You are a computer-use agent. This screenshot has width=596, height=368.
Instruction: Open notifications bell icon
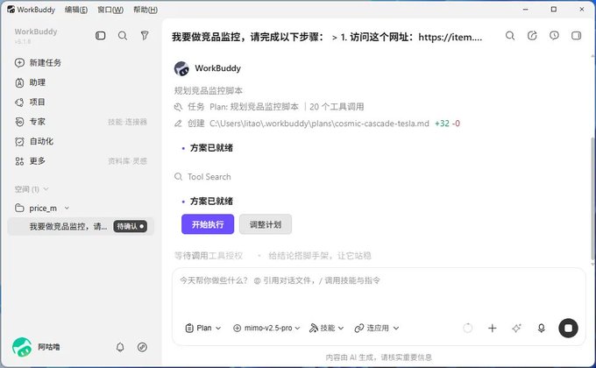pyautogui.click(x=120, y=347)
